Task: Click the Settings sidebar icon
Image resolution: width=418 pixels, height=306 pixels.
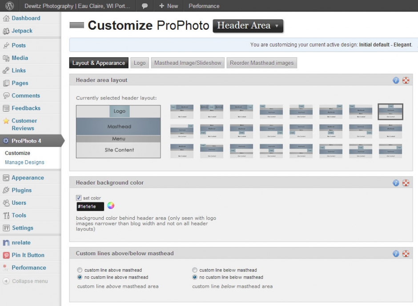Action: (x=6, y=228)
